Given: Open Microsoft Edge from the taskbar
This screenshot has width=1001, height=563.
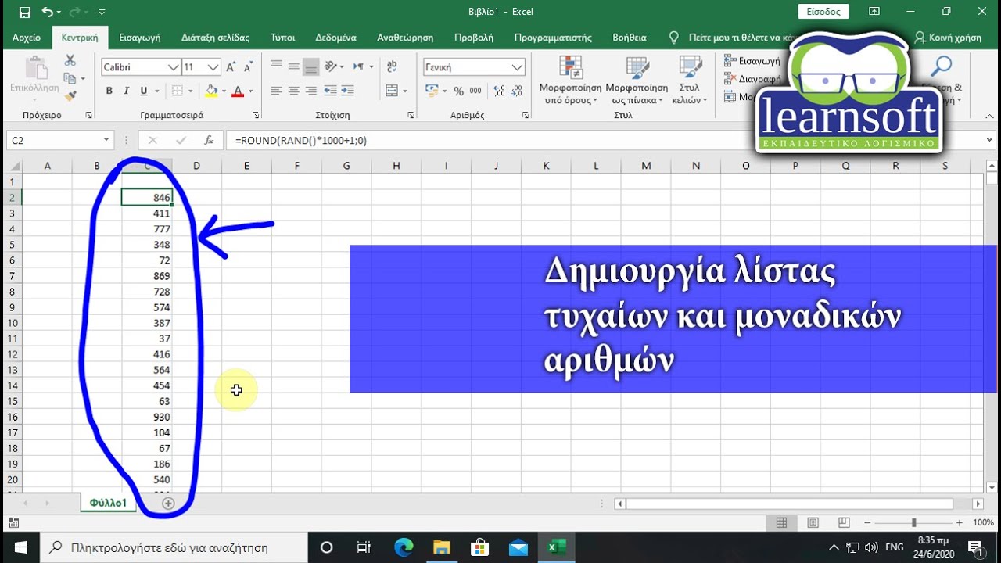Looking at the screenshot, I should tap(404, 547).
